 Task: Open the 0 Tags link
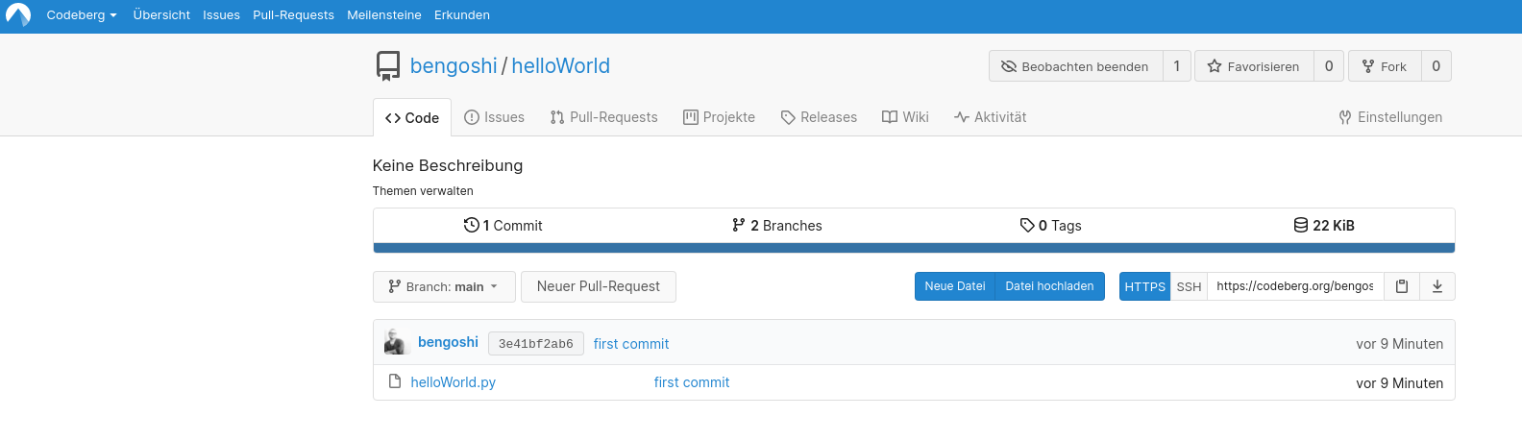(1050, 226)
